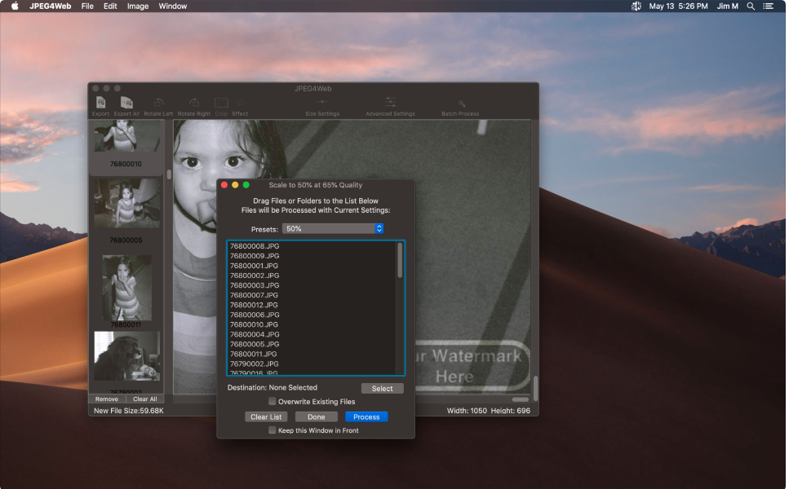
Task: Click the thumbnail panel vertical scrollbar
Action: click(169, 174)
